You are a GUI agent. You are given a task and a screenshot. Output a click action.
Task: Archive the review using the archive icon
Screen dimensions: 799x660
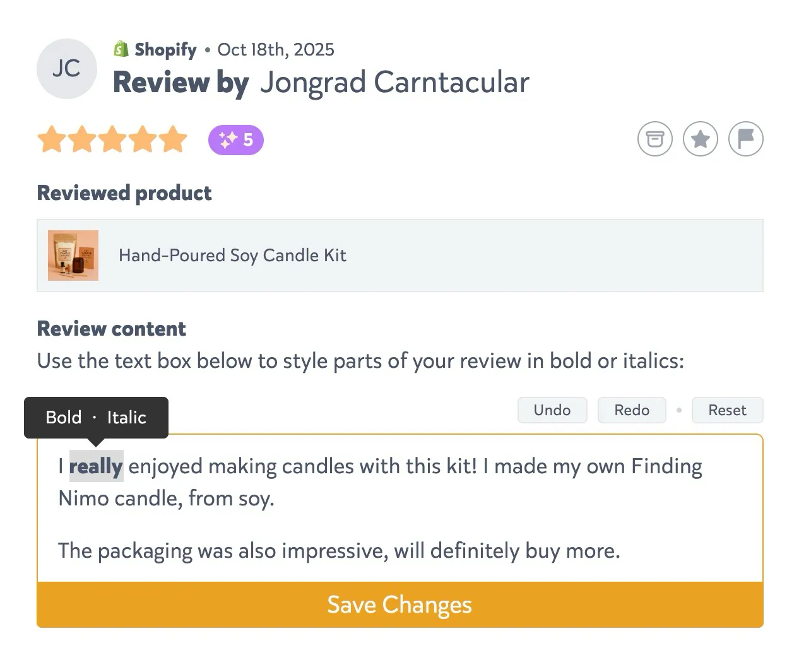pyautogui.click(x=654, y=139)
